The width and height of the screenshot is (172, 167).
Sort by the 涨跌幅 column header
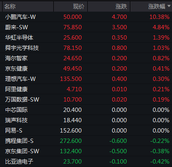157,6
